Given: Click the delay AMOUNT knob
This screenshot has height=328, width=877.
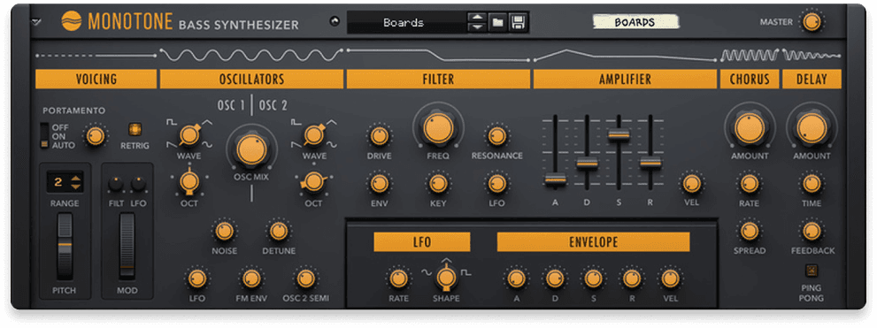Looking at the screenshot, I should (x=811, y=128).
